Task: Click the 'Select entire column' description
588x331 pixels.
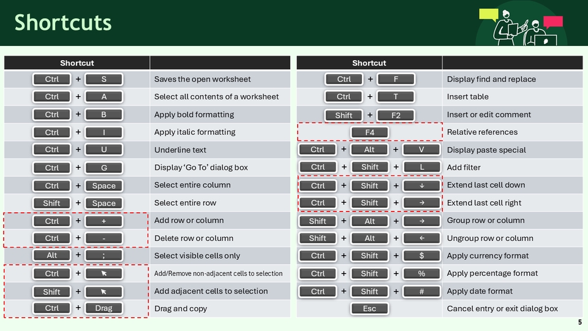Action: pyautogui.click(x=192, y=185)
